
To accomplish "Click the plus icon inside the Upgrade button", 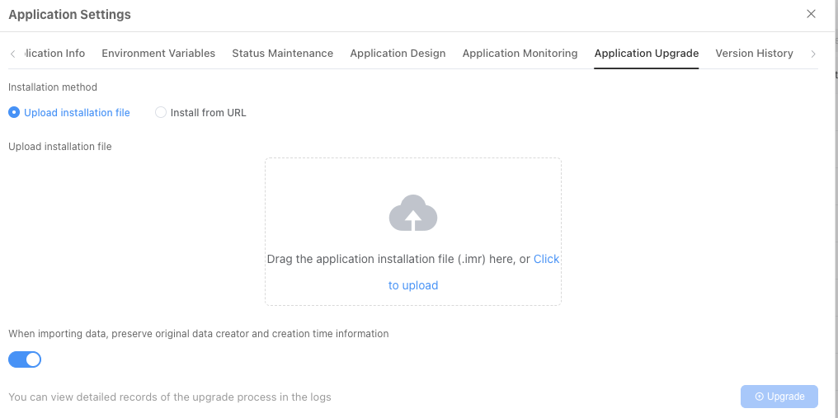I will coord(759,397).
